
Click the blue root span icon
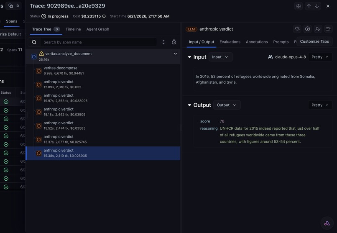click(x=34, y=56)
